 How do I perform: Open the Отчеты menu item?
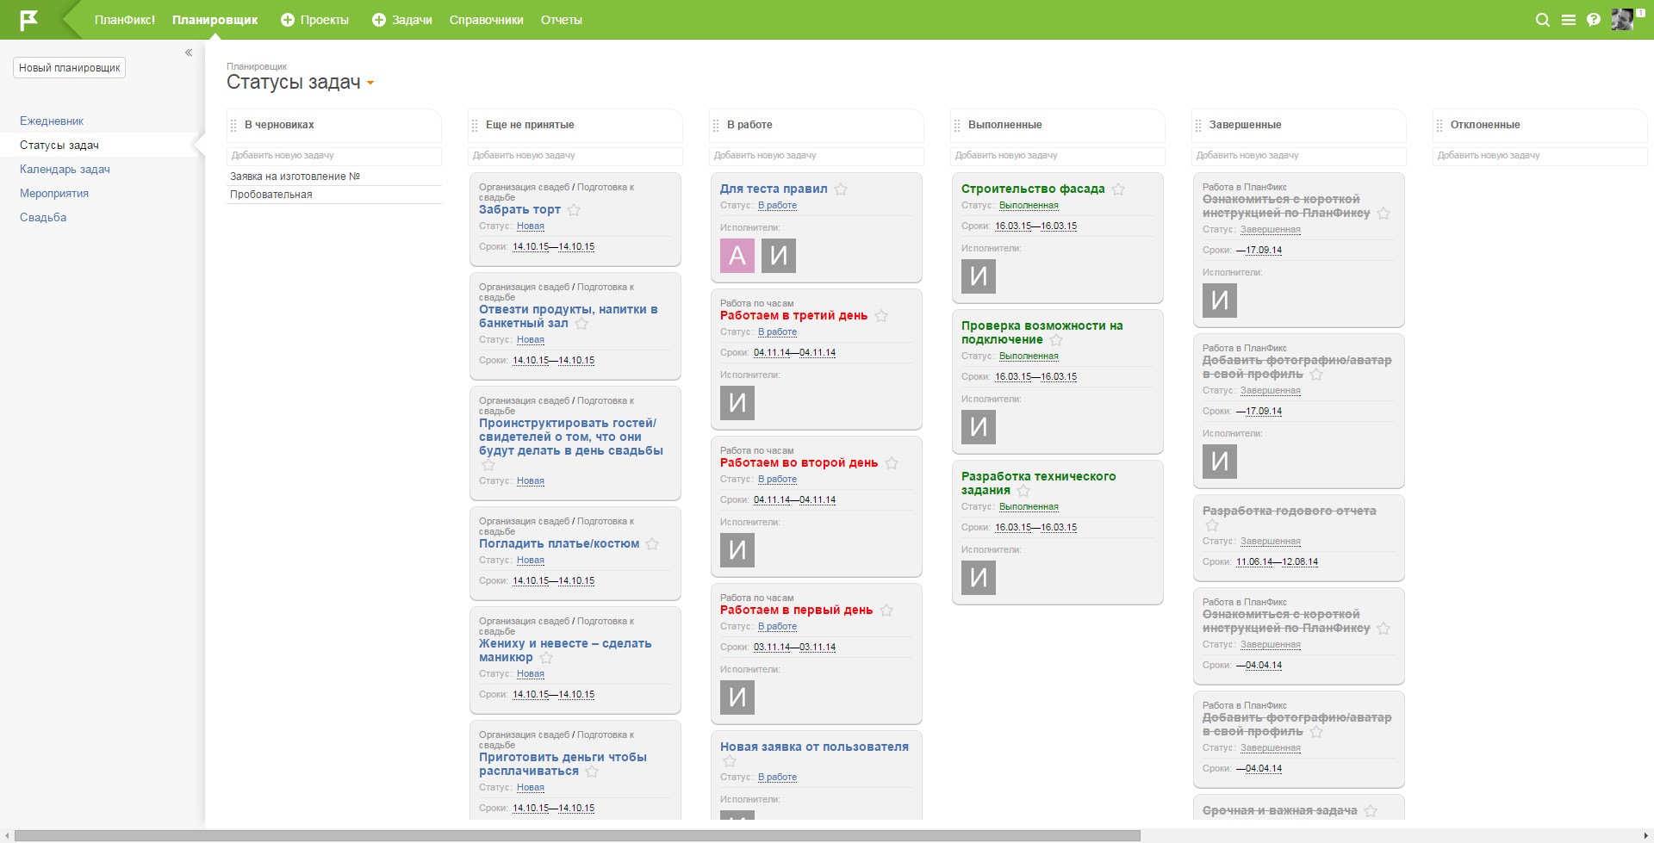coord(561,20)
